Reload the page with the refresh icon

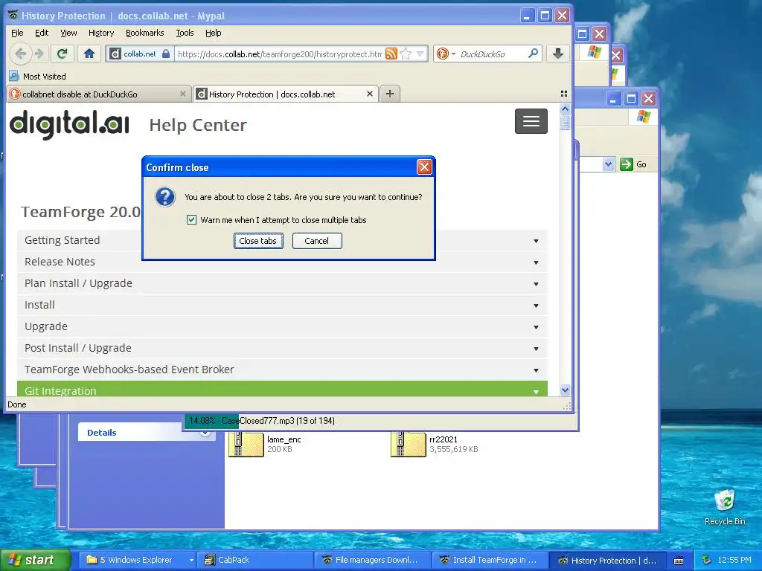(x=62, y=54)
